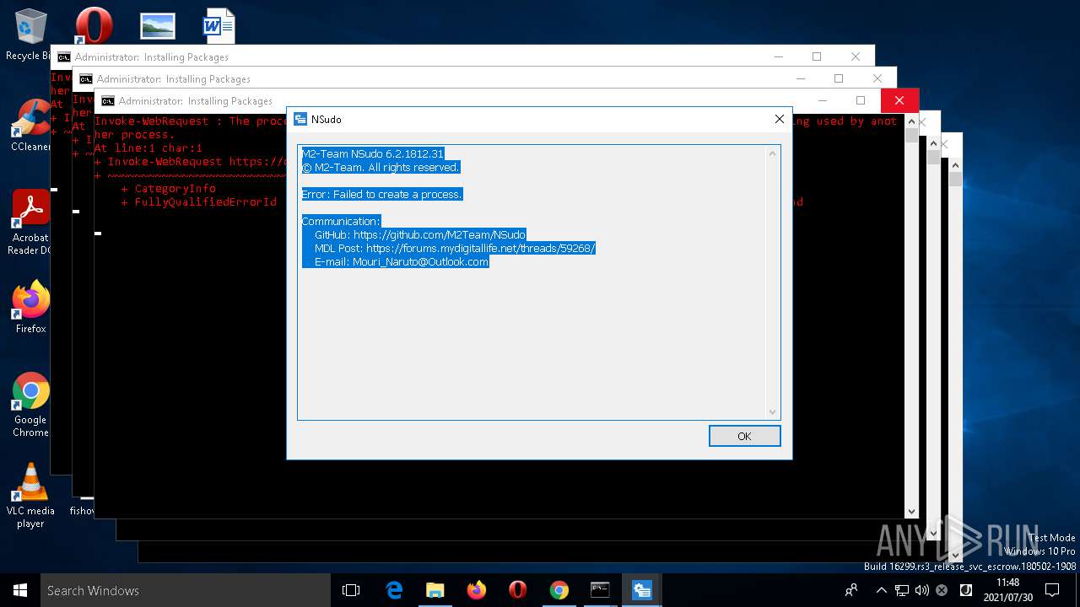
Task: Open the Opera desktop shortcut
Action: (94, 25)
